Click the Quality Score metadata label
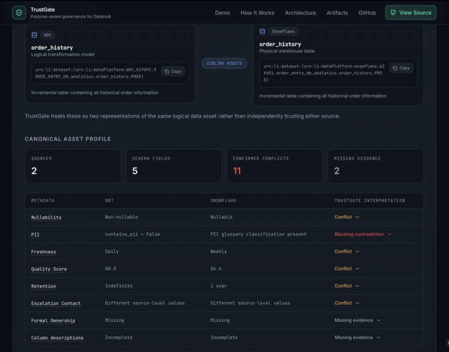This screenshot has height=352, width=449. [49, 269]
